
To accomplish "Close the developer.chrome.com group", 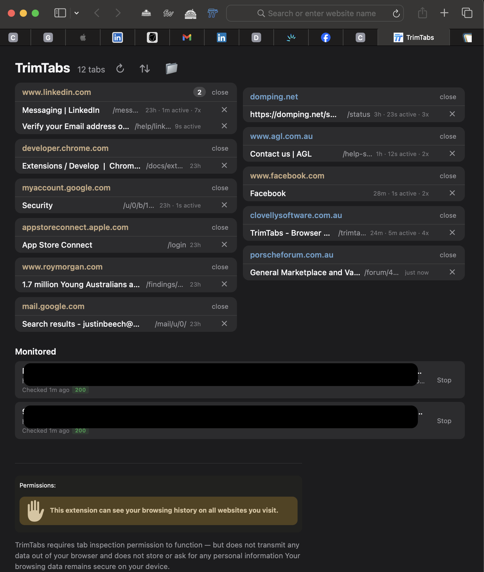I will (x=220, y=149).
